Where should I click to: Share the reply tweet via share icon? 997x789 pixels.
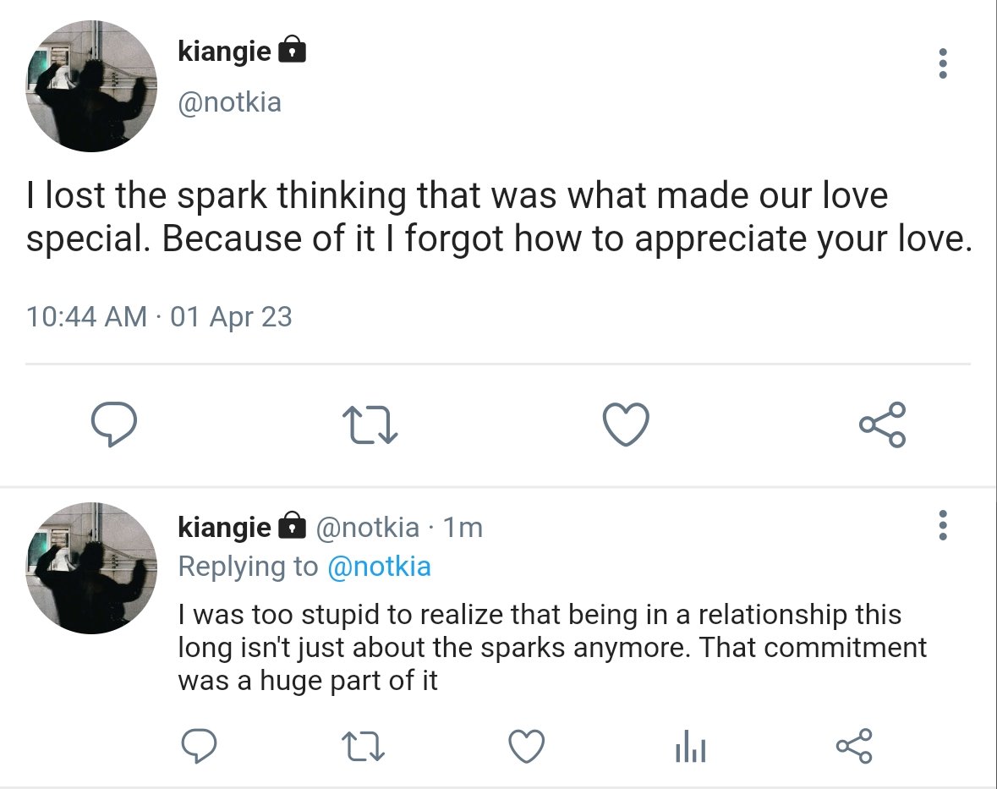(x=854, y=746)
